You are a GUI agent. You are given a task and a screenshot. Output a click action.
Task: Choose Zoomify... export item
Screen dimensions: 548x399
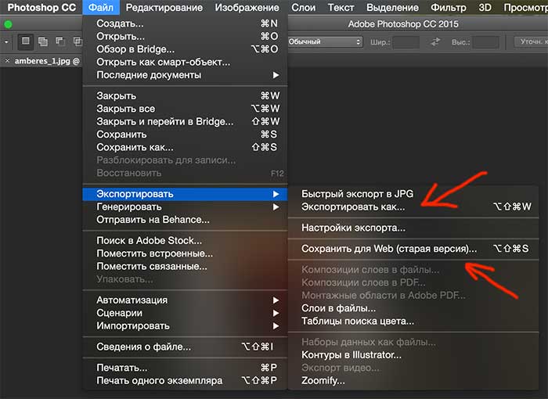413,381
